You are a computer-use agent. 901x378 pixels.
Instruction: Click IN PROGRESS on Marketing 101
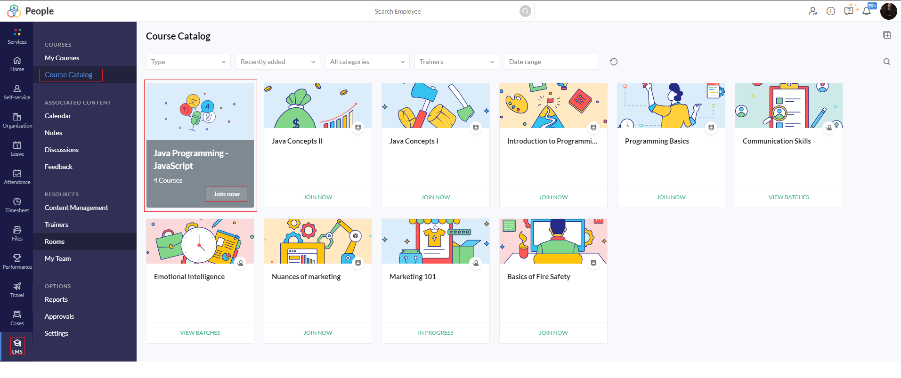point(436,333)
